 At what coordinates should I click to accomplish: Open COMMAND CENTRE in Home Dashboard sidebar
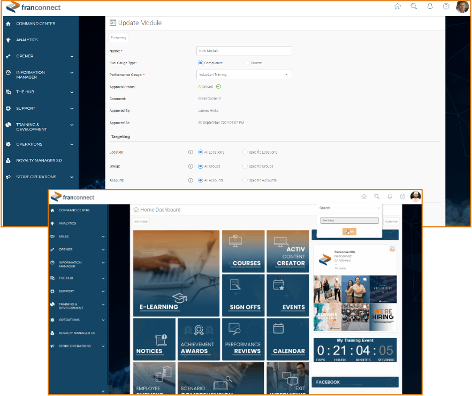pyautogui.click(x=74, y=210)
